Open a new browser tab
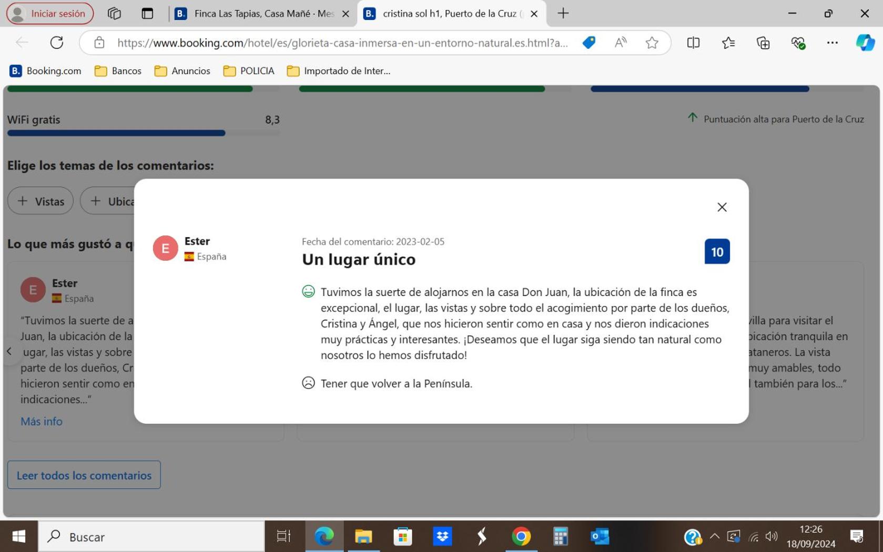 pyautogui.click(x=563, y=14)
